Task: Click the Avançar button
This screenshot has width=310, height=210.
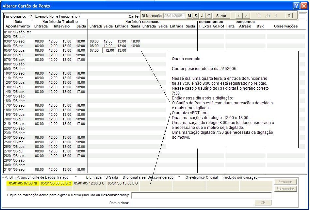Action: 285,182
